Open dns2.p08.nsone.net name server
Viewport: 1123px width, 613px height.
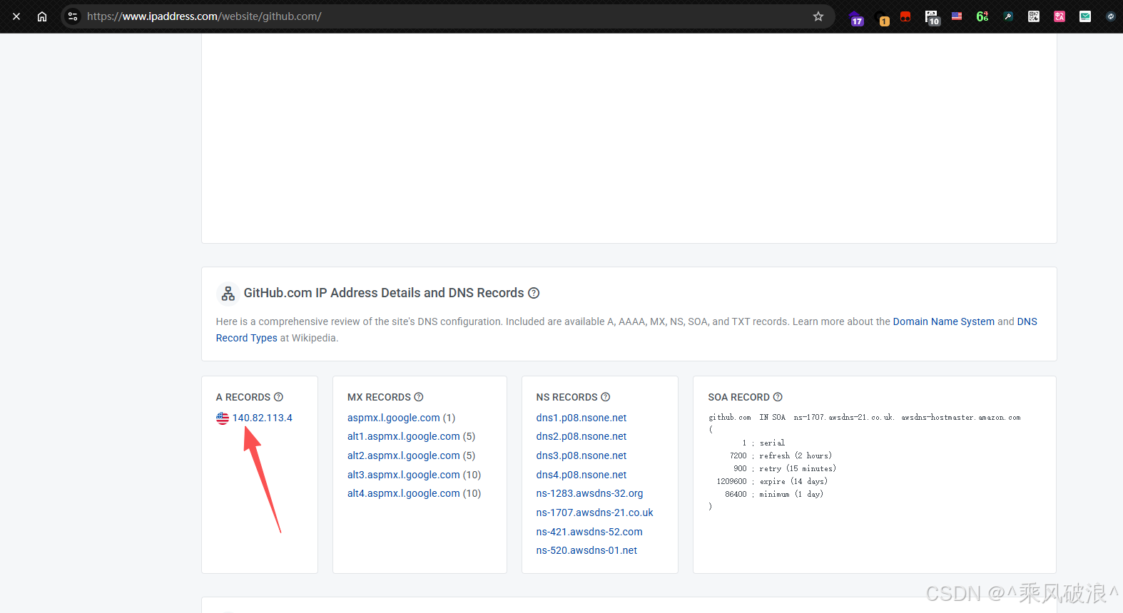click(x=581, y=436)
